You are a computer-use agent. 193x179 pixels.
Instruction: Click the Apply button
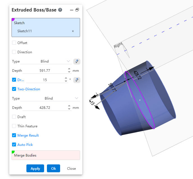(35, 168)
